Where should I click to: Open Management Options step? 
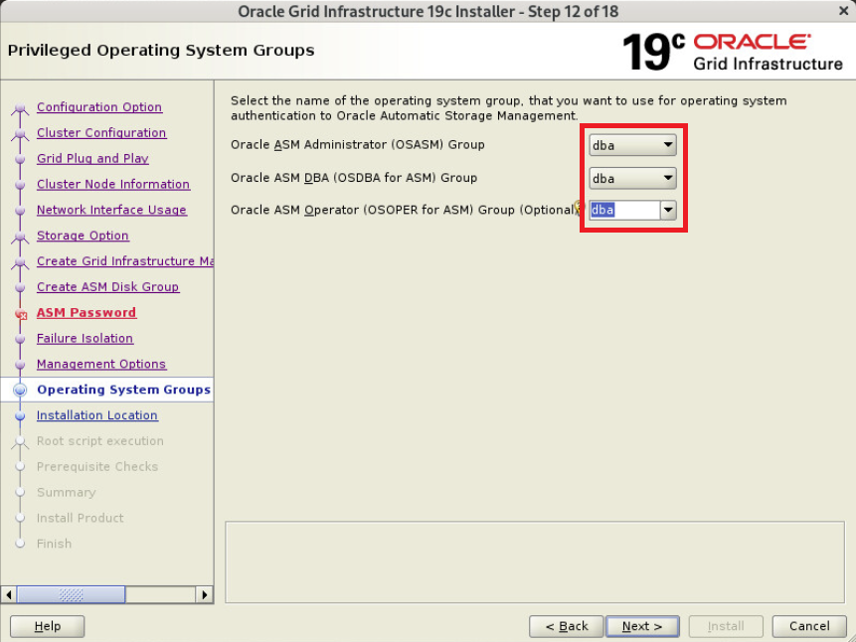tap(101, 364)
